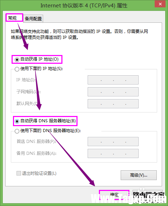
Task: Click the cancel button beside 确定
Action: pos(147,194)
